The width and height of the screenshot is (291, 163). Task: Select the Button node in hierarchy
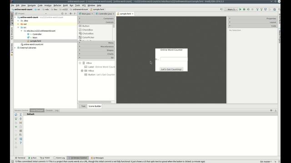point(100,75)
